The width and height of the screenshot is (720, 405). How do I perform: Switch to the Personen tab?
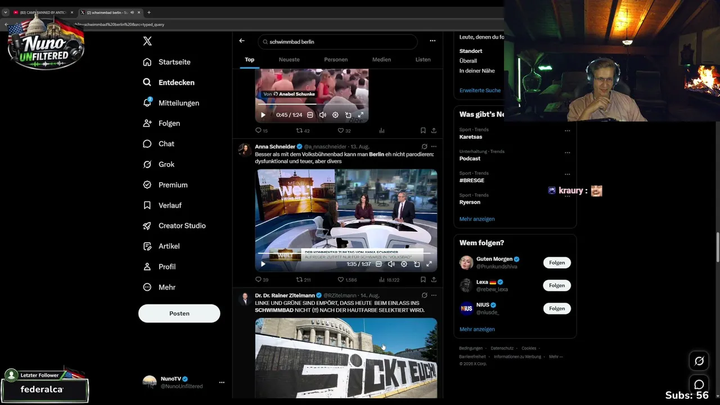coord(336,60)
